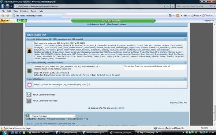Click the Home toolbar icon

[170, 15]
